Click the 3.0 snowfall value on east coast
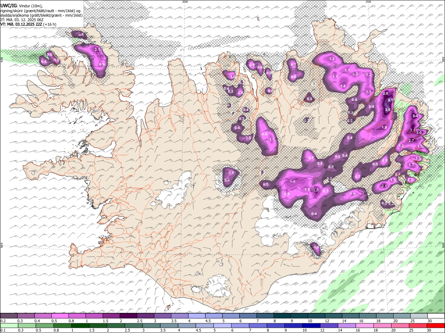The image size is (445, 333). (419, 133)
